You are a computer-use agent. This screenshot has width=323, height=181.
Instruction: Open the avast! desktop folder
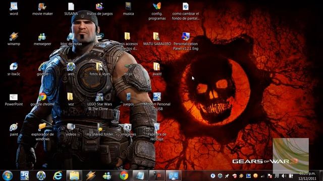tap(157, 69)
